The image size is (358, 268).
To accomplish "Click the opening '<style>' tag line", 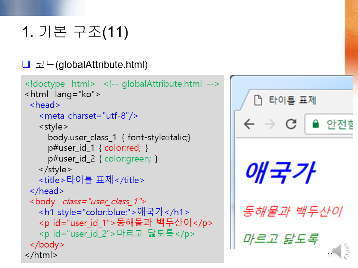I will pos(53,127).
